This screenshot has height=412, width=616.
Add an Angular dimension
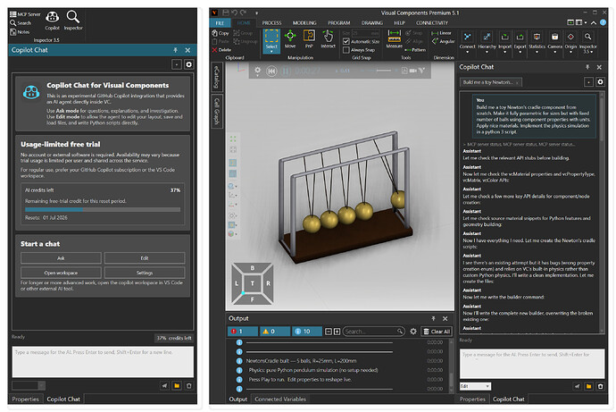point(443,41)
